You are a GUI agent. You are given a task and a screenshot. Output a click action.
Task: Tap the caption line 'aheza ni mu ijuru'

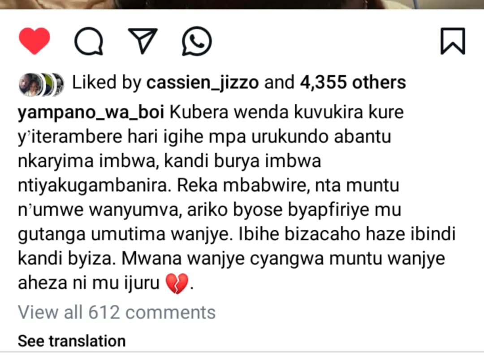pyautogui.click(x=89, y=283)
